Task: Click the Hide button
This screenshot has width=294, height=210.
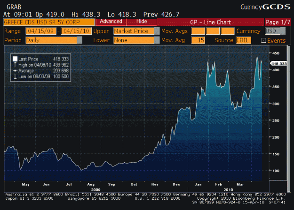Action: point(142,22)
